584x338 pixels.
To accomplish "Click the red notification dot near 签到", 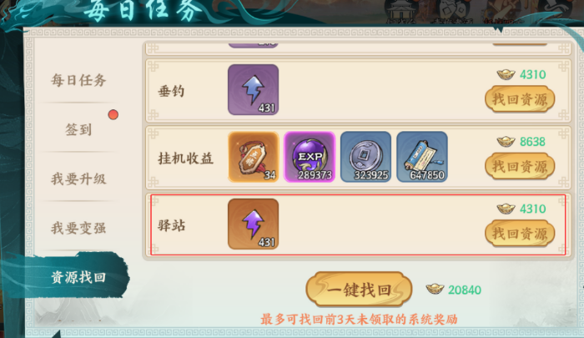I will 113,115.
